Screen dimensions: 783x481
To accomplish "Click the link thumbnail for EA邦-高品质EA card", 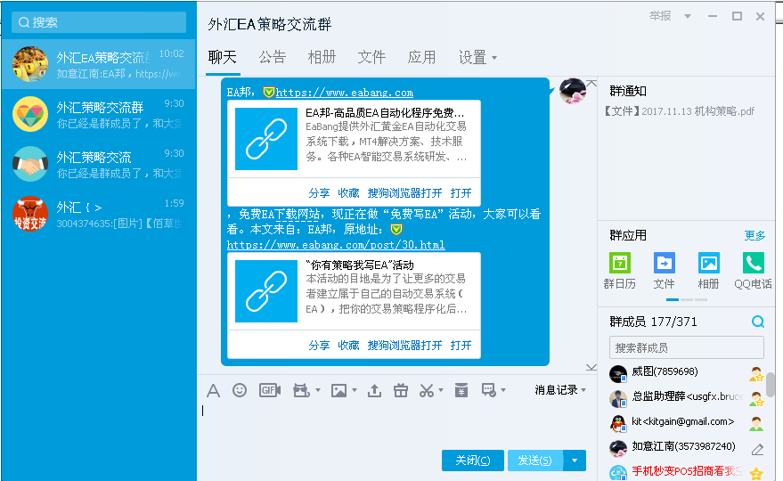I will point(266,139).
